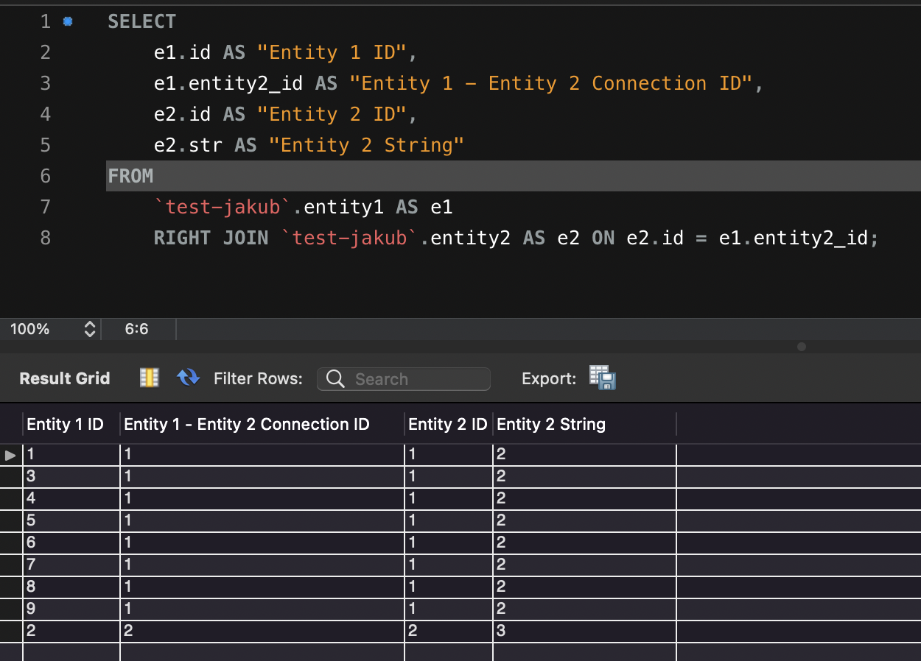The image size is (921, 661).
Task: Export the recordset with the save icon
Action: pos(602,378)
